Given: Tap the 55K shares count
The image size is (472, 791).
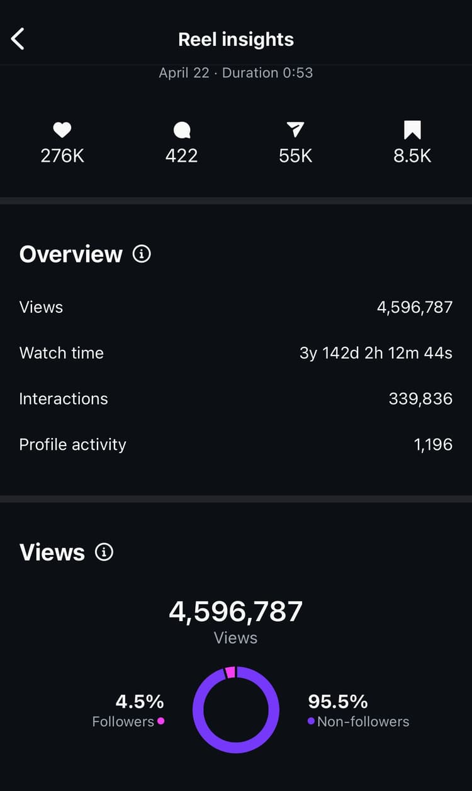Looking at the screenshot, I should click(x=295, y=156).
